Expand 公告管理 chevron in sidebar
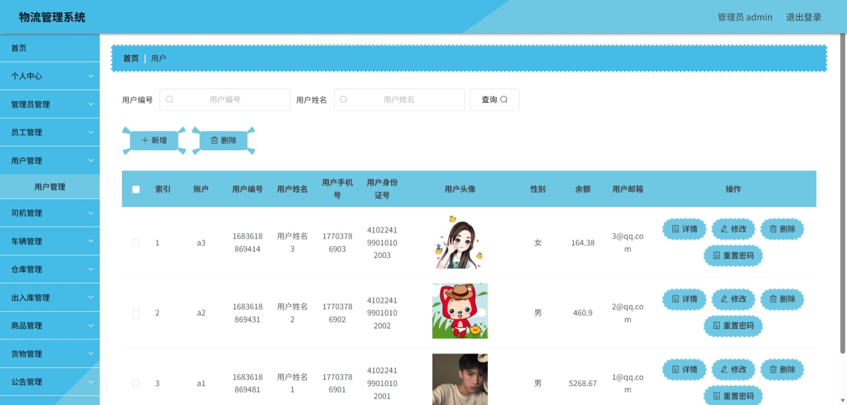The image size is (847, 405). (x=91, y=381)
